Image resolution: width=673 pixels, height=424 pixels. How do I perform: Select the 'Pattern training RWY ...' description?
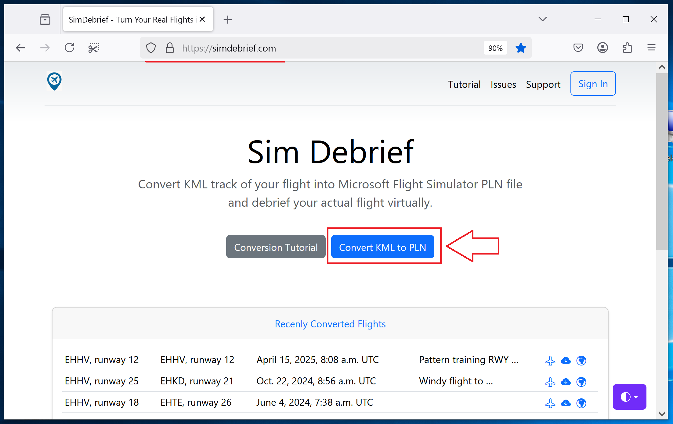(469, 360)
